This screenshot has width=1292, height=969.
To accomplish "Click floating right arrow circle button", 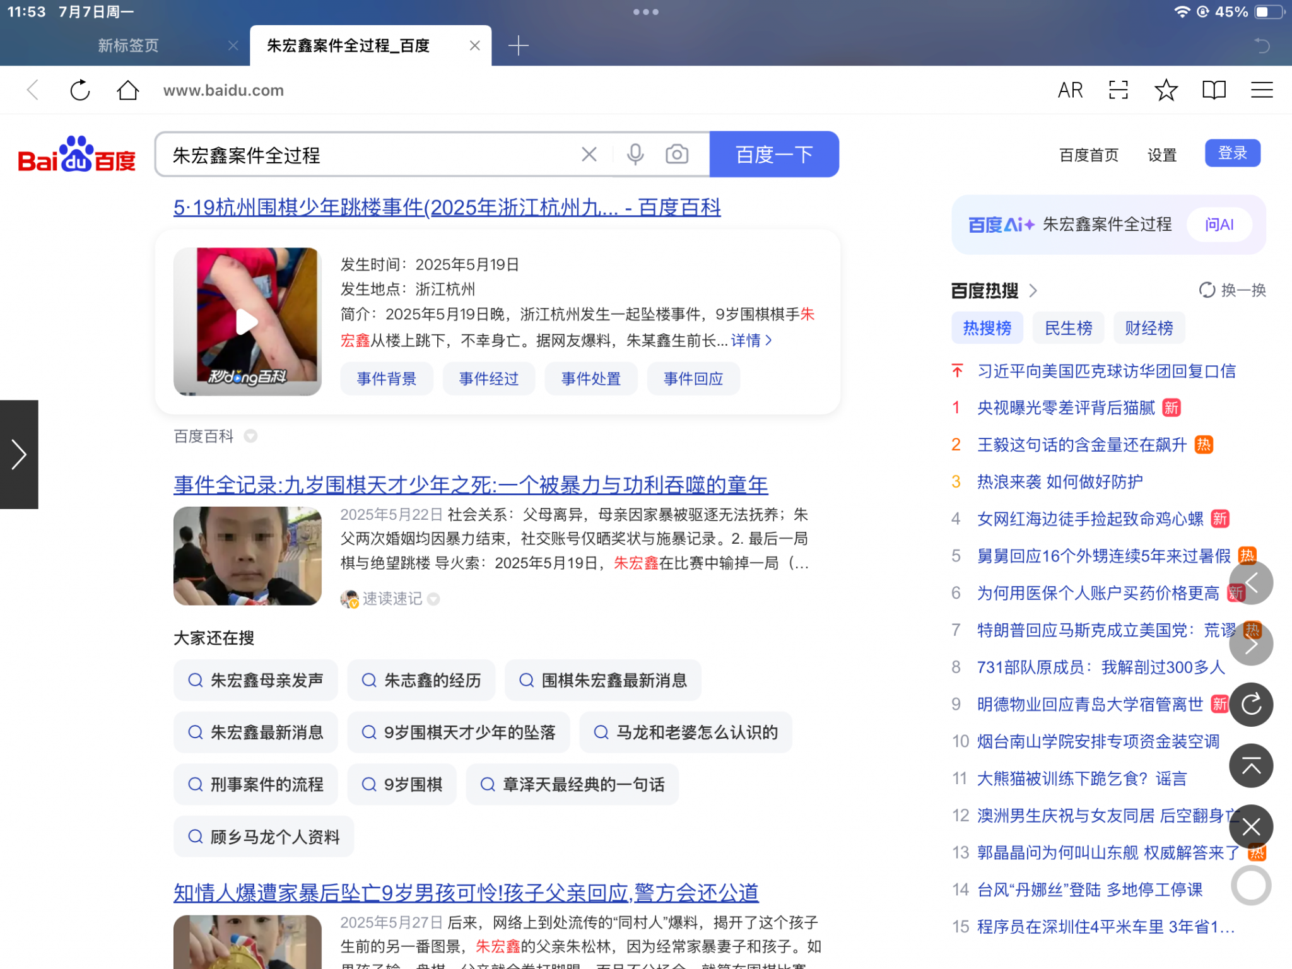I will 1251,644.
